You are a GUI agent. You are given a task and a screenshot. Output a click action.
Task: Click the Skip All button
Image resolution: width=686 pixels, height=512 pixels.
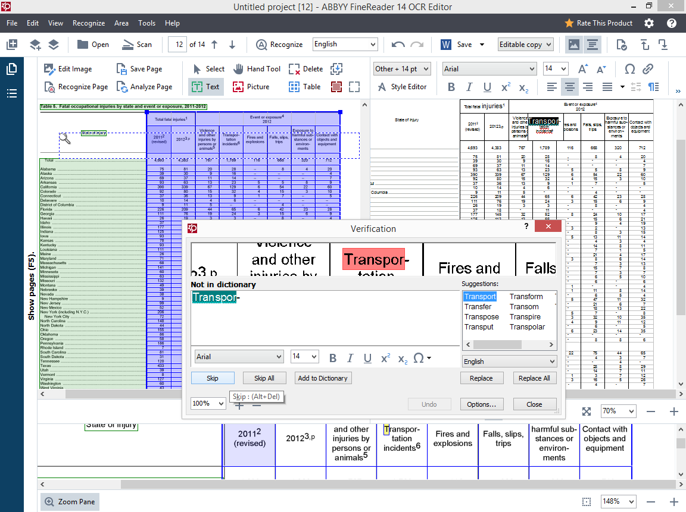264,378
